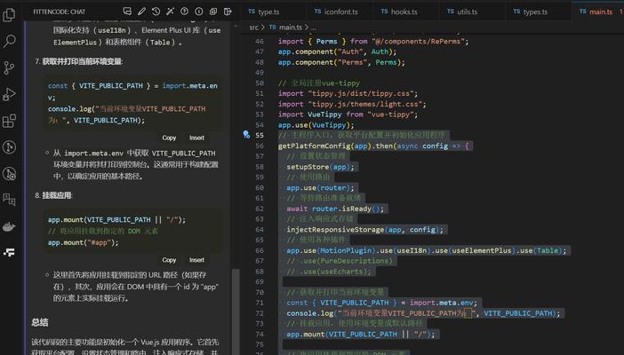Click the '总结' heading in chat
Screen dimensions: 624x355
[x=40, y=322]
